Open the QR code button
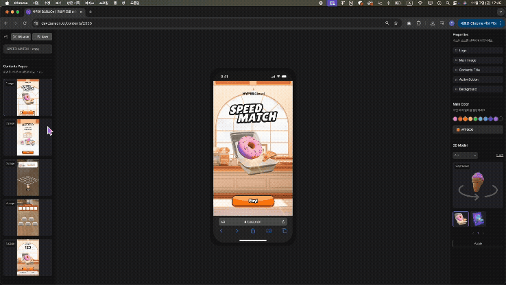The width and height of the screenshot is (506, 285). [x=21, y=37]
